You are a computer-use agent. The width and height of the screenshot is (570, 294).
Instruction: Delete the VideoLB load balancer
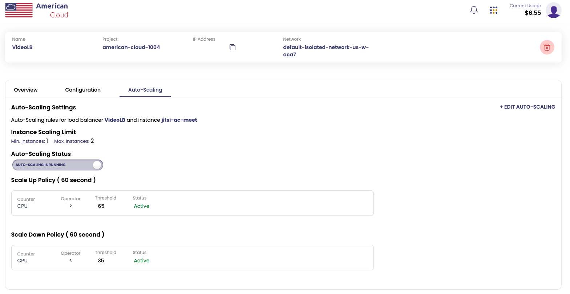click(x=547, y=47)
